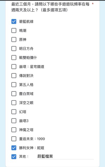The image size is (105, 167).
Task: Select 重返未來：1999 checkbox
Action: point(14,139)
